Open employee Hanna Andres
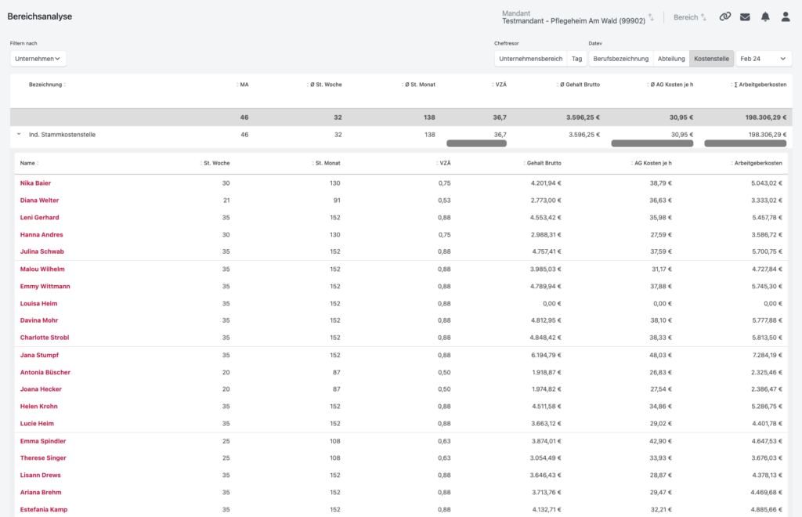This screenshot has height=517, width=802. (42, 235)
